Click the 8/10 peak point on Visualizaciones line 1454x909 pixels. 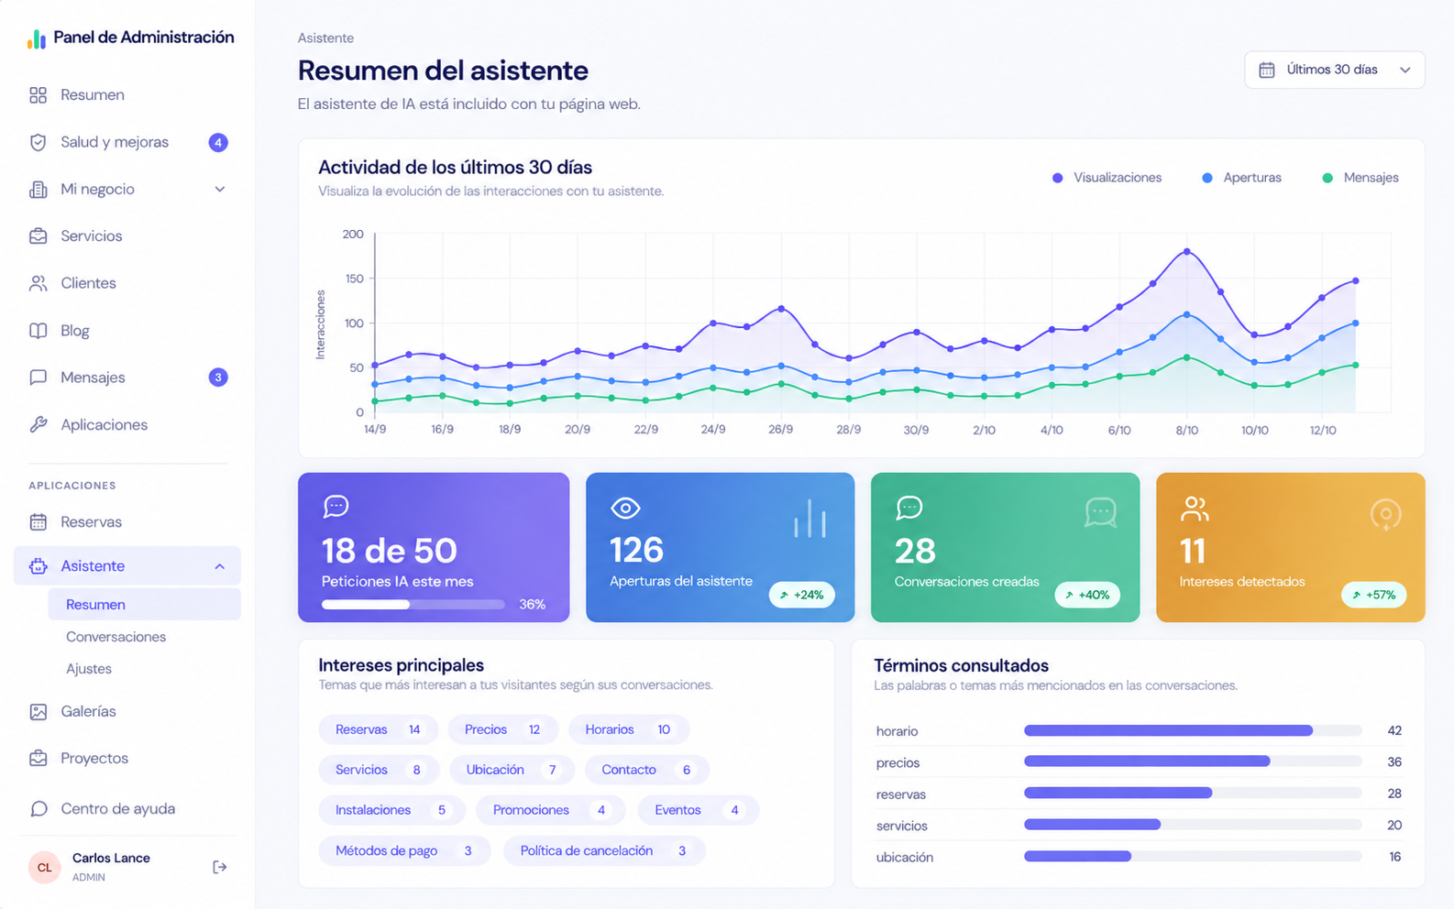[x=1186, y=251]
